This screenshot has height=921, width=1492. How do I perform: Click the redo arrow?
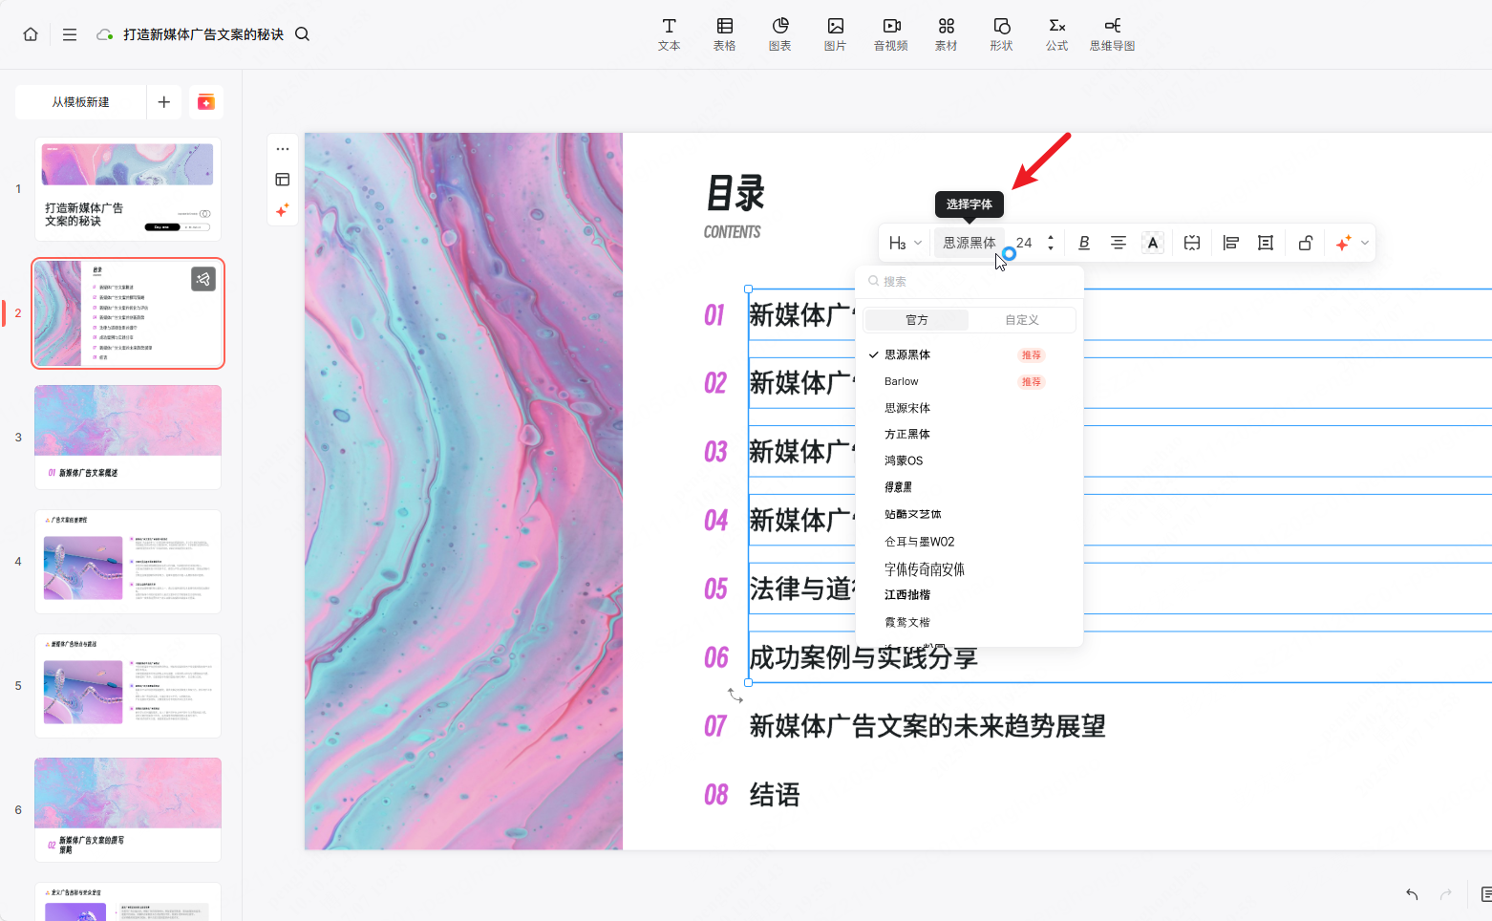pos(1446,894)
